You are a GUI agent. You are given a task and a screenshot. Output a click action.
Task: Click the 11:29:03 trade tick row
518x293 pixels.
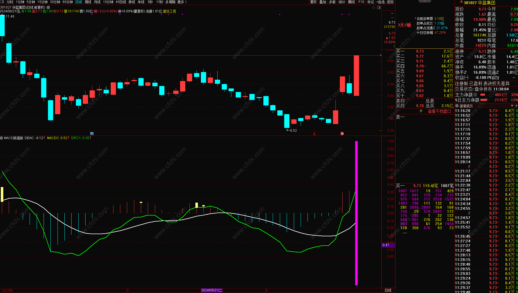click(x=486, y=274)
